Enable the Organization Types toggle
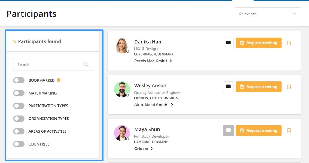This screenshot has width=309, height=163. click(x=19, y=119)
